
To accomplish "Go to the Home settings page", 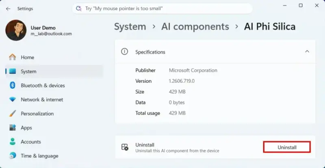I will 54,57.
